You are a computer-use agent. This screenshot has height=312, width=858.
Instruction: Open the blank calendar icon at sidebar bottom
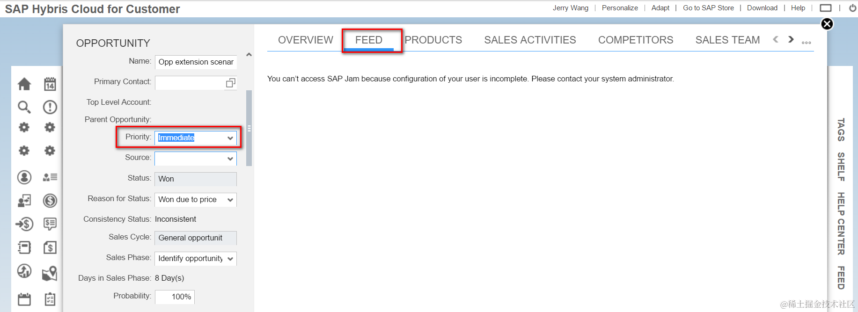pos(24,299)
